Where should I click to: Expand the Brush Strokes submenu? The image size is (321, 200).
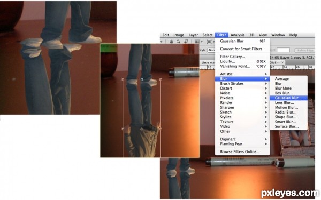[x=242, y=84]
